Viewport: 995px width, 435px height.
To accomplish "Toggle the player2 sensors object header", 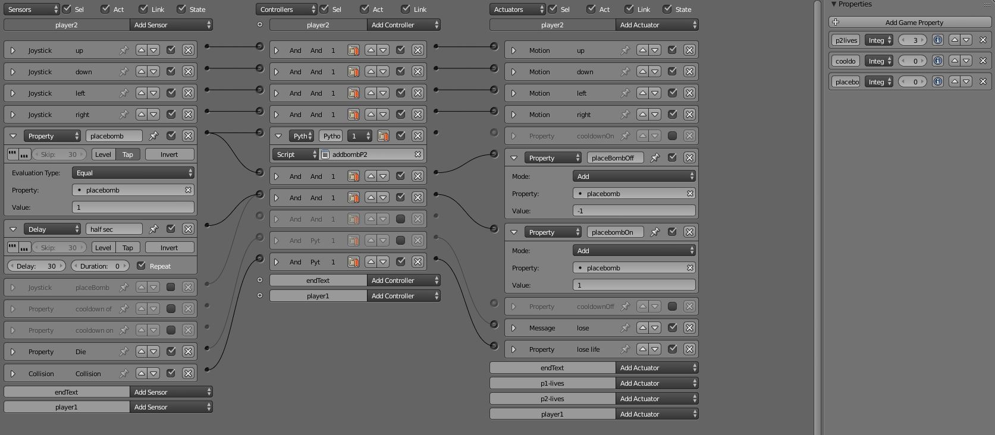I will (67, 25).
